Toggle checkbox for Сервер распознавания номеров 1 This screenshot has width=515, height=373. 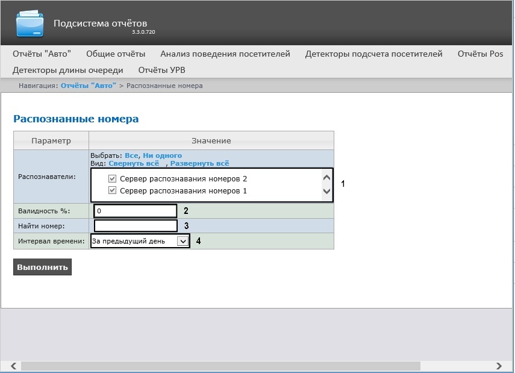(112, 190)
